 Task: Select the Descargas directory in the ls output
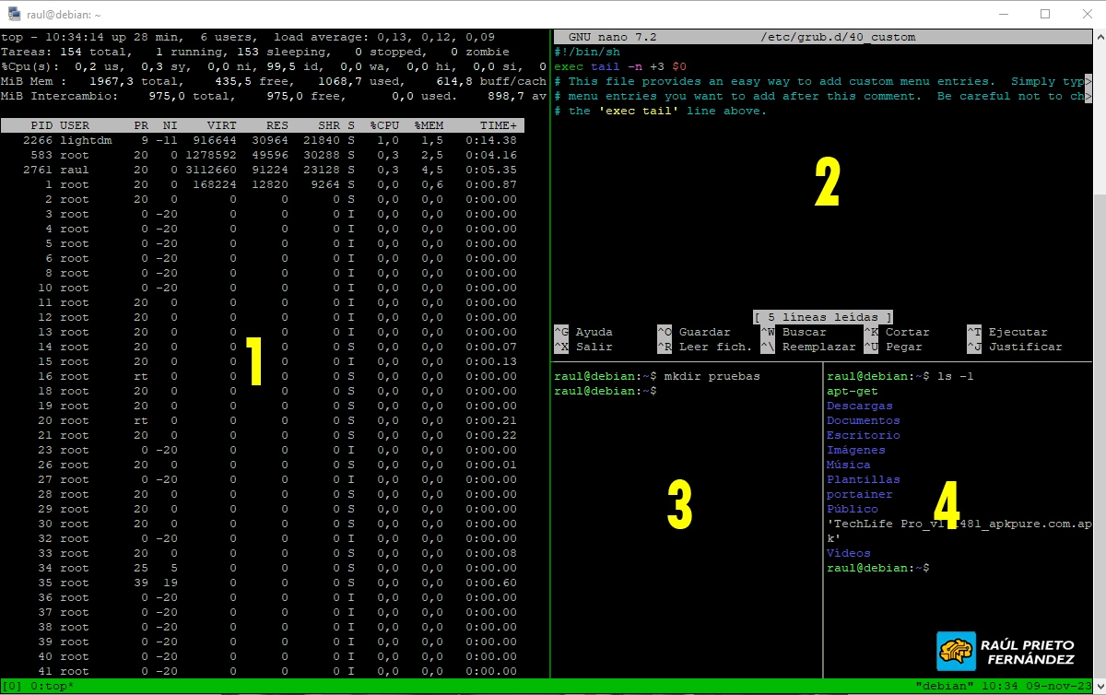point(859,406)
